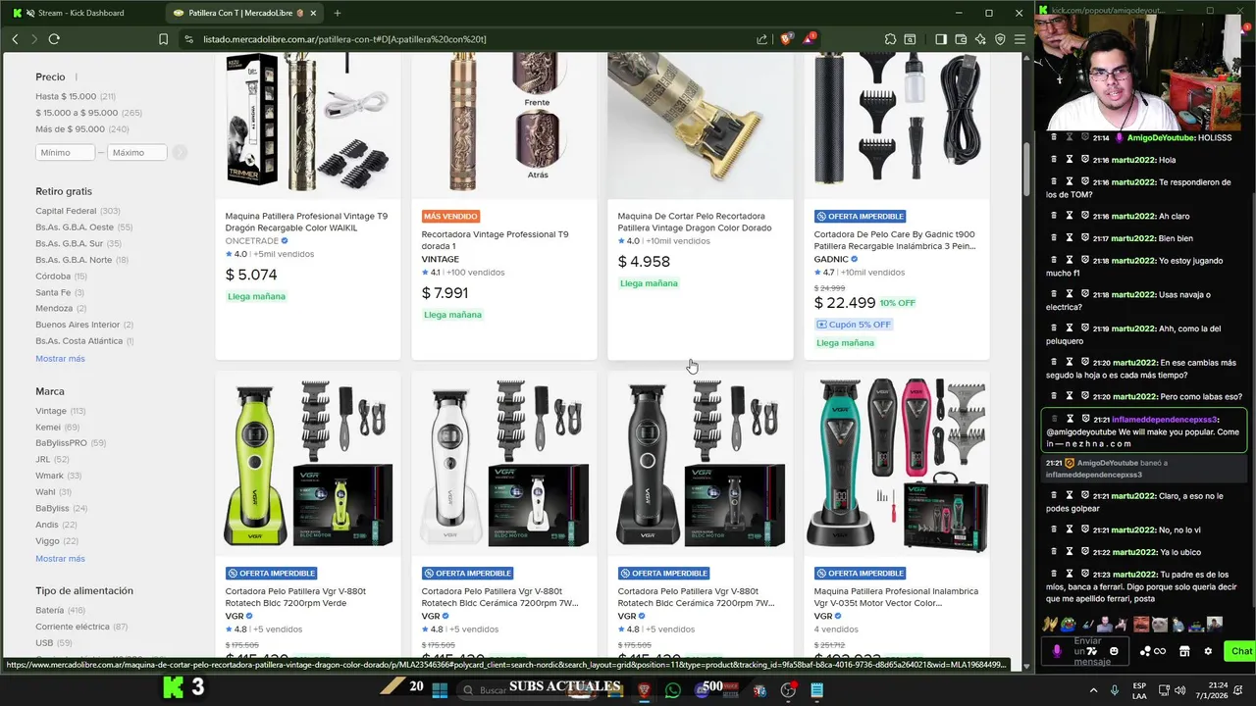The image size is (1256, 706).
Task: Open Maquina De Cortar Pelo Dragon Dorado listing
Action: (695, 222)
